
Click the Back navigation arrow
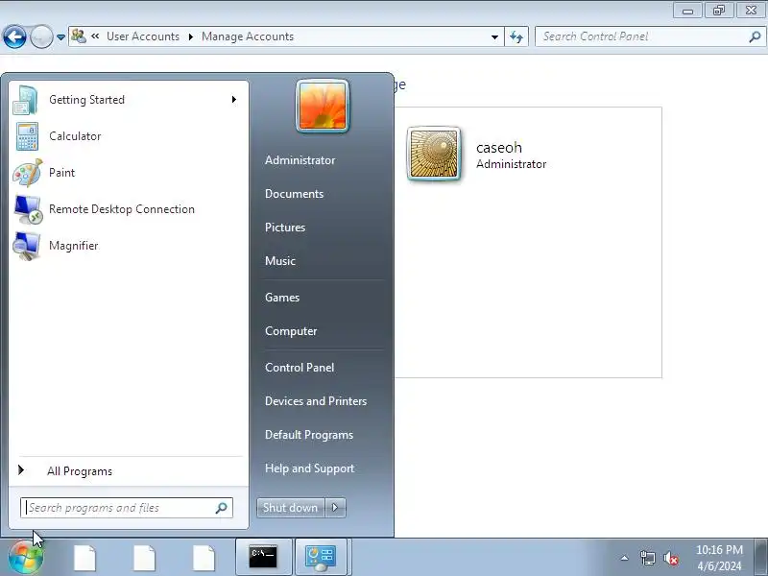(14, 36)
